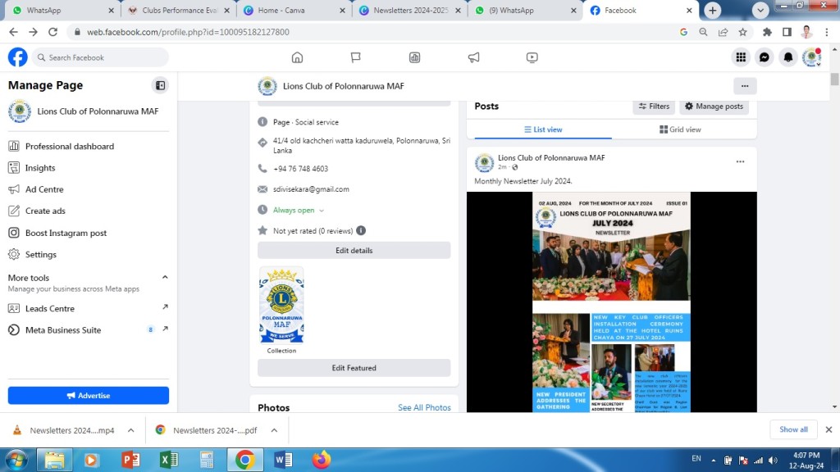Show the reviews info icon
This screenshot has width=840, height=472.
point(361,230)
